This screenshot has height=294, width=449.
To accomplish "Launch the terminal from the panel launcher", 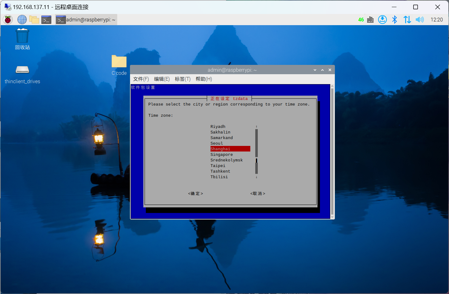I will [x=46, y=20].
